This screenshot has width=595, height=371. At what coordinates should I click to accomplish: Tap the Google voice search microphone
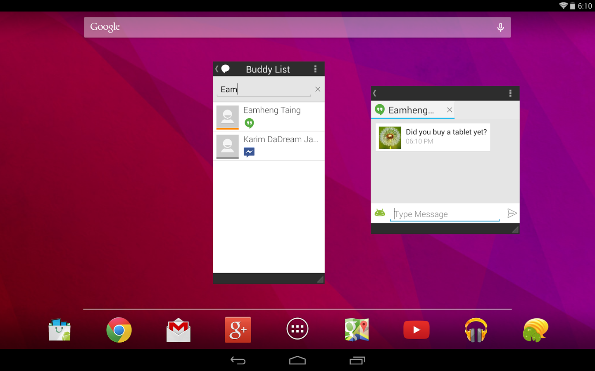click(x=500, y=27)
